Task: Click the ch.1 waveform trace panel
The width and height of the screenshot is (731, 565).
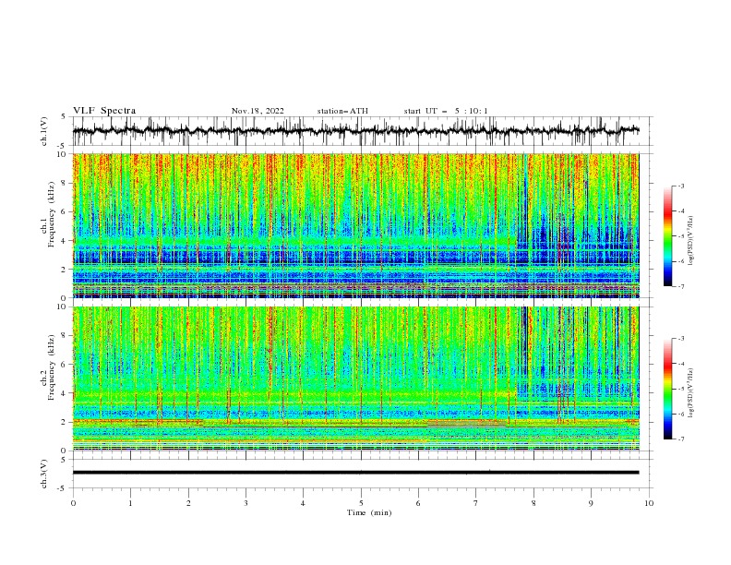Action: pyautogui.click(x=363, y=131)
